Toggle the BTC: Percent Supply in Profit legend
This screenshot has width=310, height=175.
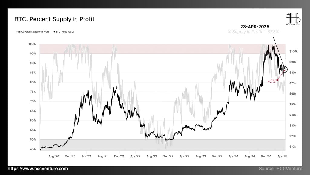click(x=33, y=31)
